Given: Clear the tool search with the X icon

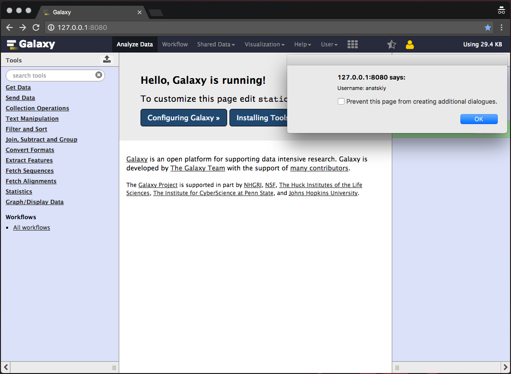Looking at the screenshot, I should pos(98,75).
